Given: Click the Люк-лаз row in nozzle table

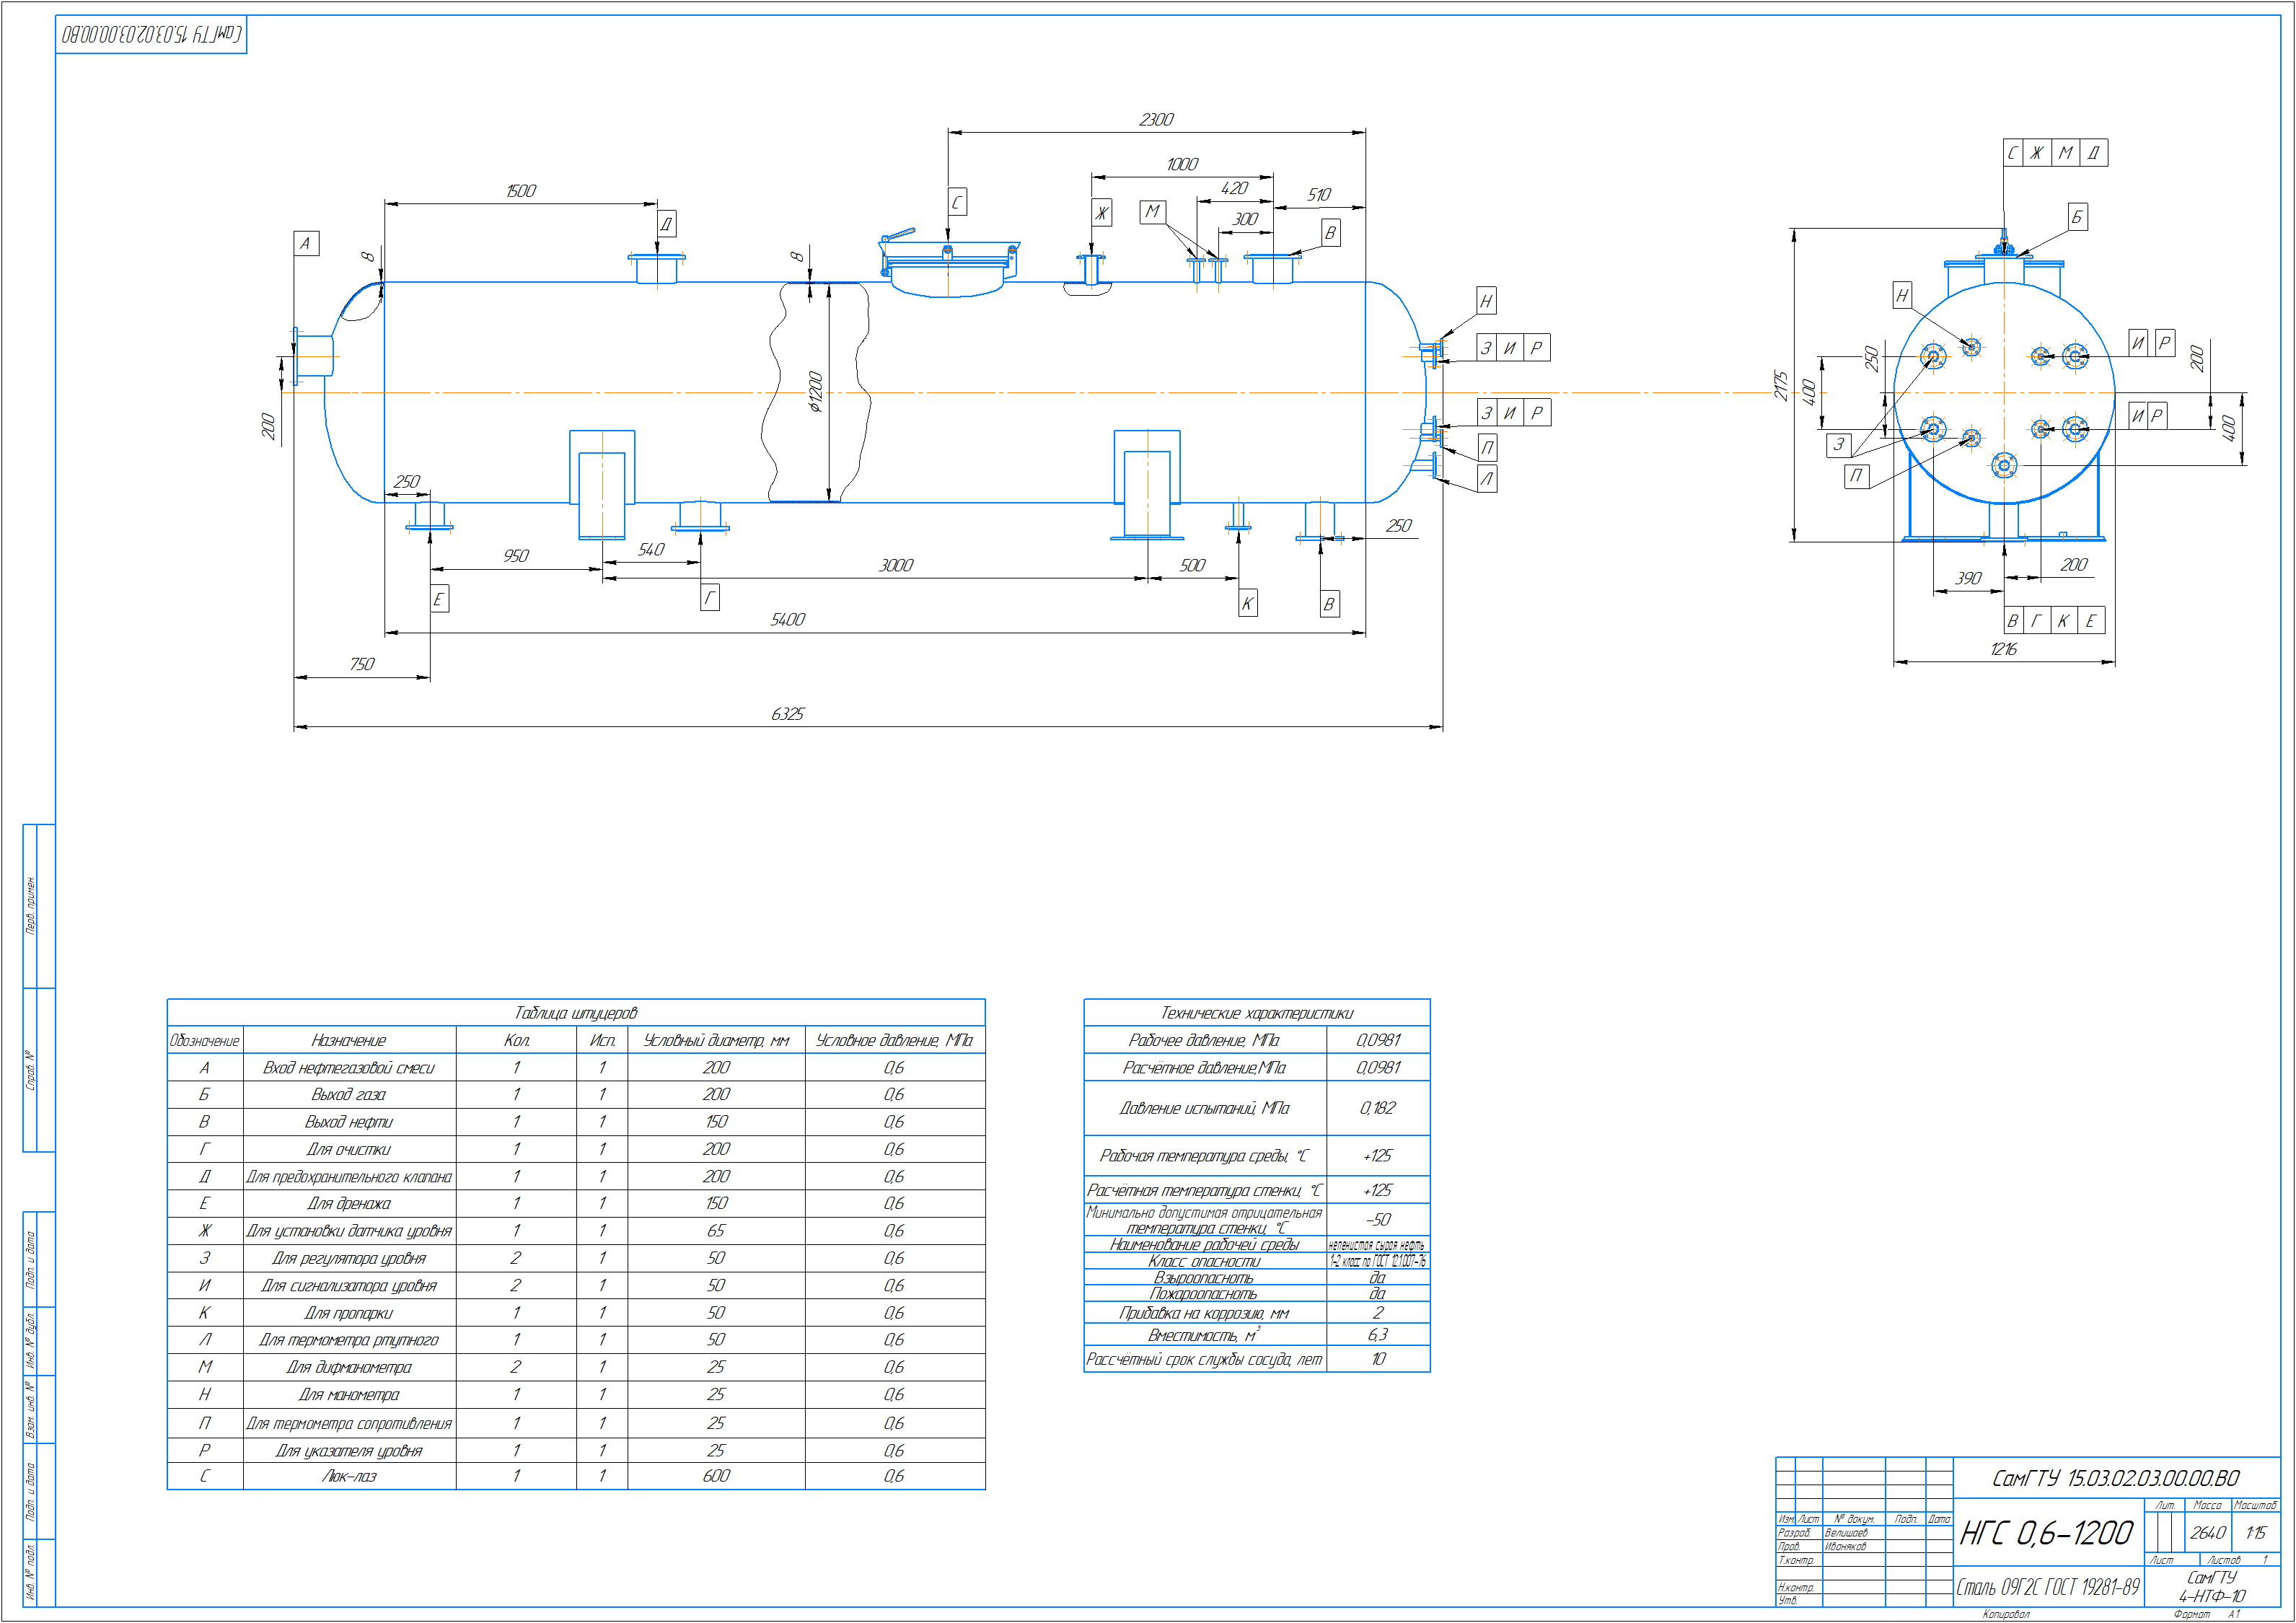Looking at the screenshot, I should point(349,1476).
